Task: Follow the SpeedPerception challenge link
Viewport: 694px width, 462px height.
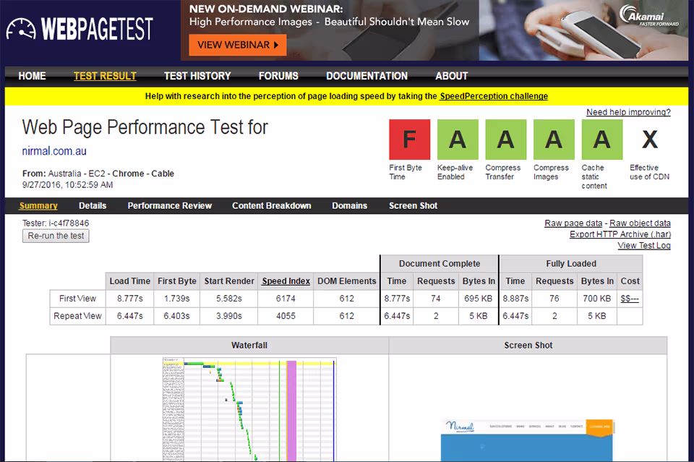Action: [494, 96]
